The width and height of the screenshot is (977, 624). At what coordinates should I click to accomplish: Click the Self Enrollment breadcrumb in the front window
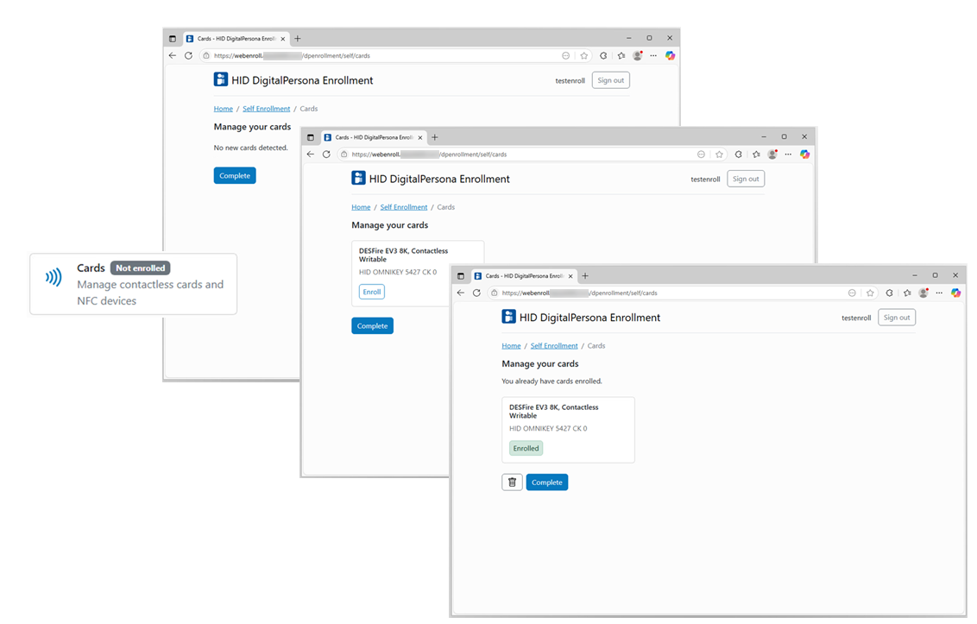pyautogui.click(x=554, y=346)
